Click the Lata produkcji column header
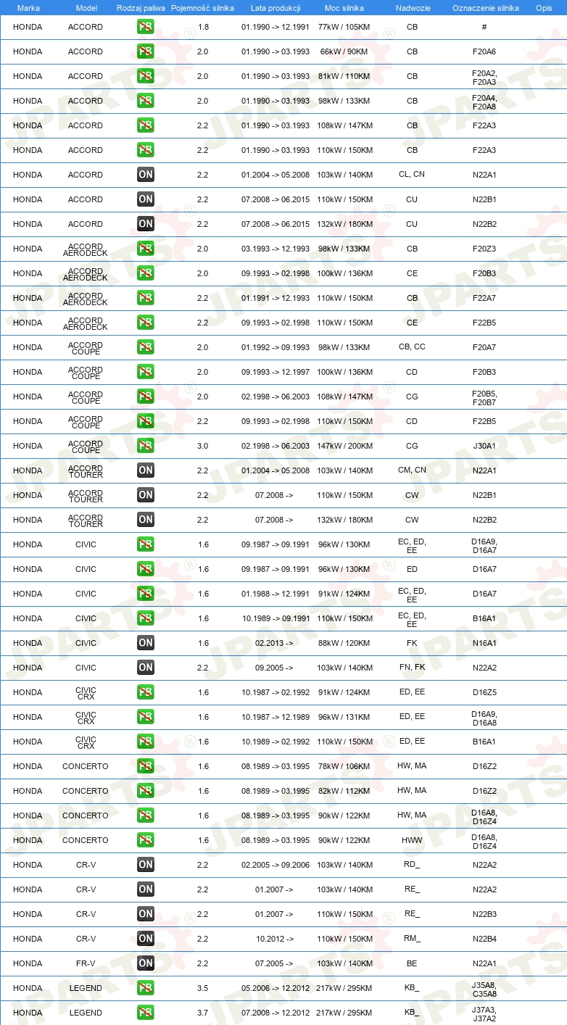567x1025 pixels. click(276, 7)
